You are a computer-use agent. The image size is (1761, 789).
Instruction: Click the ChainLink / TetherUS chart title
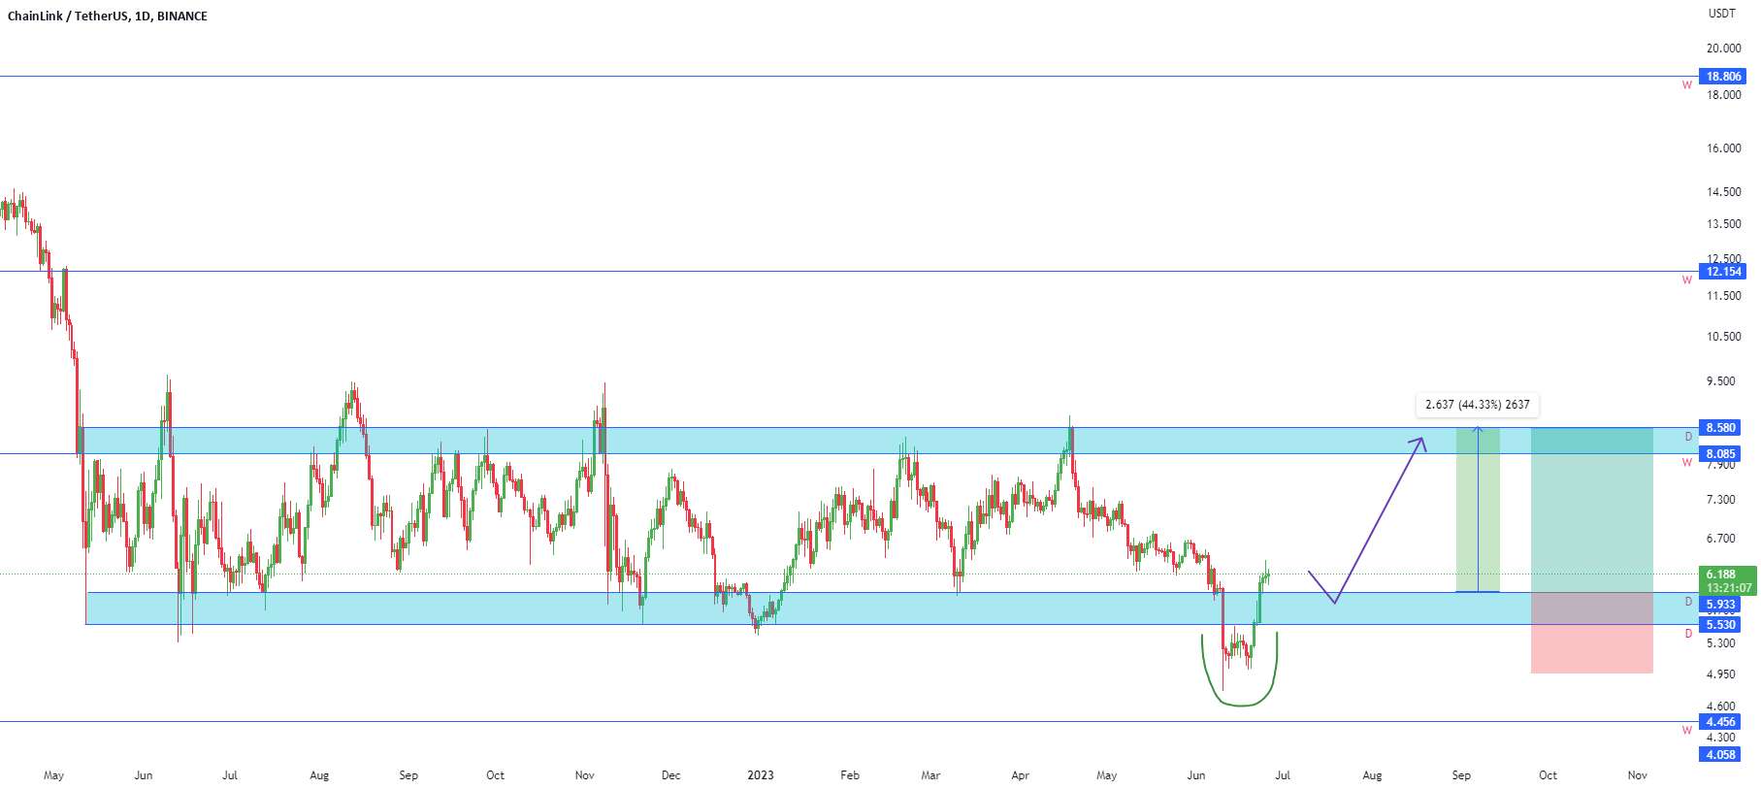click(108, 16)
